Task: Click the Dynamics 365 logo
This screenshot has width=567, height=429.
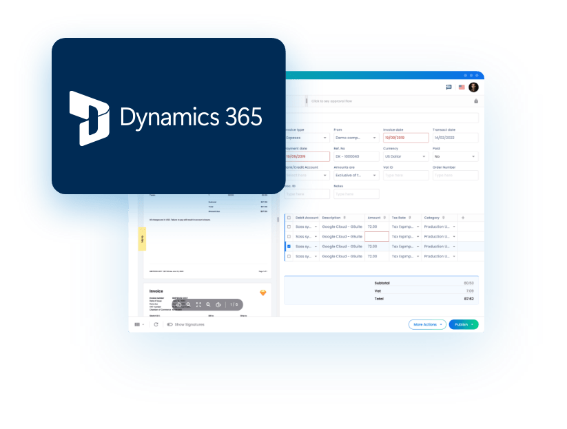Action: (x=168, y=117)
